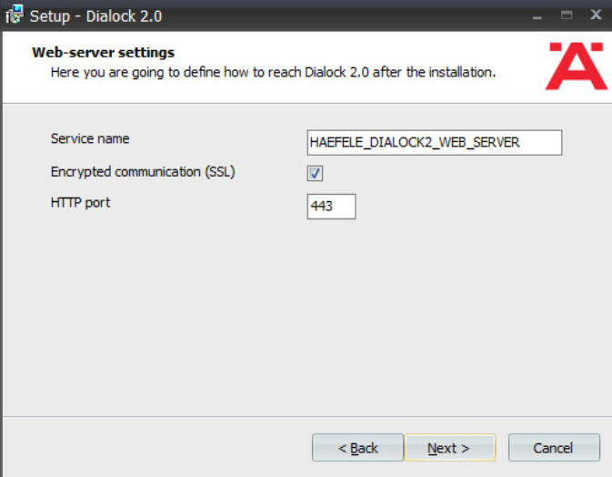Proceed with the Next button
Image resolution: width=612 pixels, height=477 pixels.
pyautogui.click(x=450, y=448)
